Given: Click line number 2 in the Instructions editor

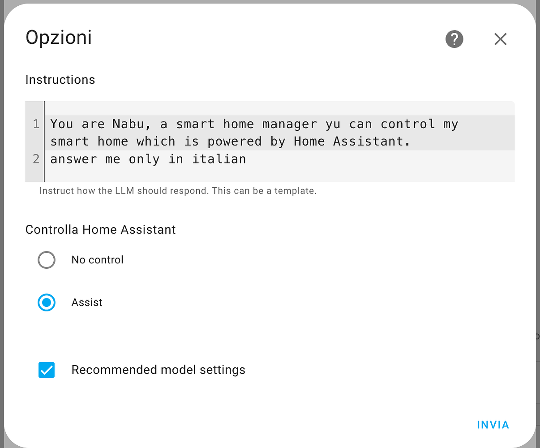Looking at the screenshot, I should click(35, 159).
